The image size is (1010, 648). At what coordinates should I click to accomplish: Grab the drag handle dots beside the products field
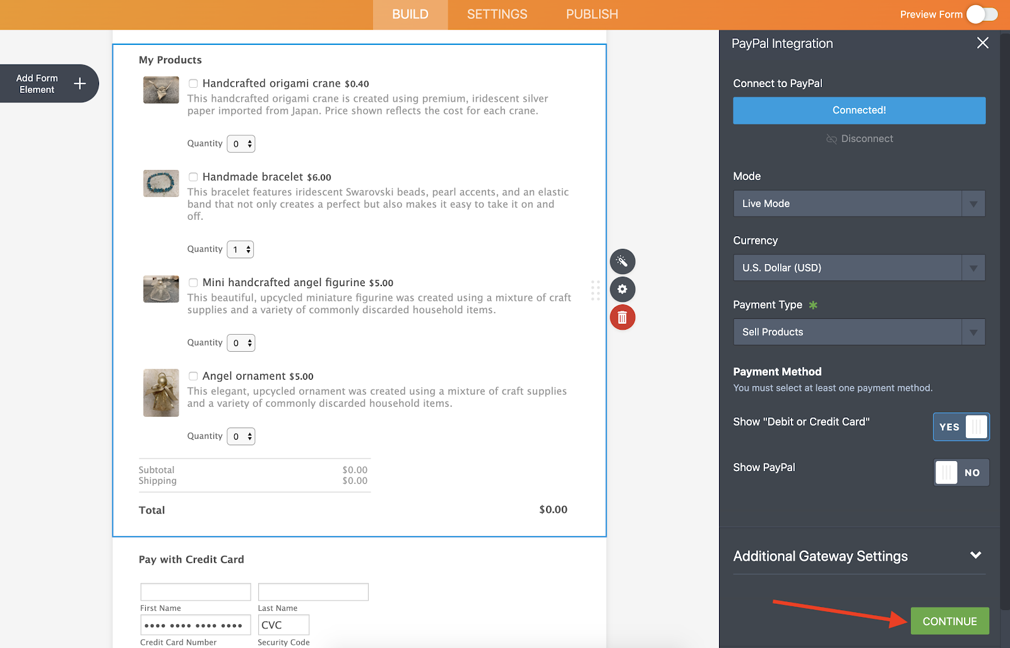(595, 290)
